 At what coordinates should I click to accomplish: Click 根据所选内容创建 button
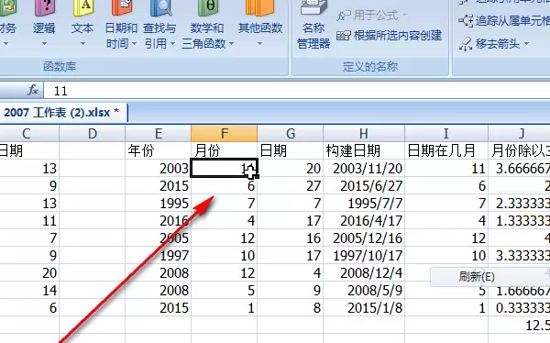tap(389, 36)
